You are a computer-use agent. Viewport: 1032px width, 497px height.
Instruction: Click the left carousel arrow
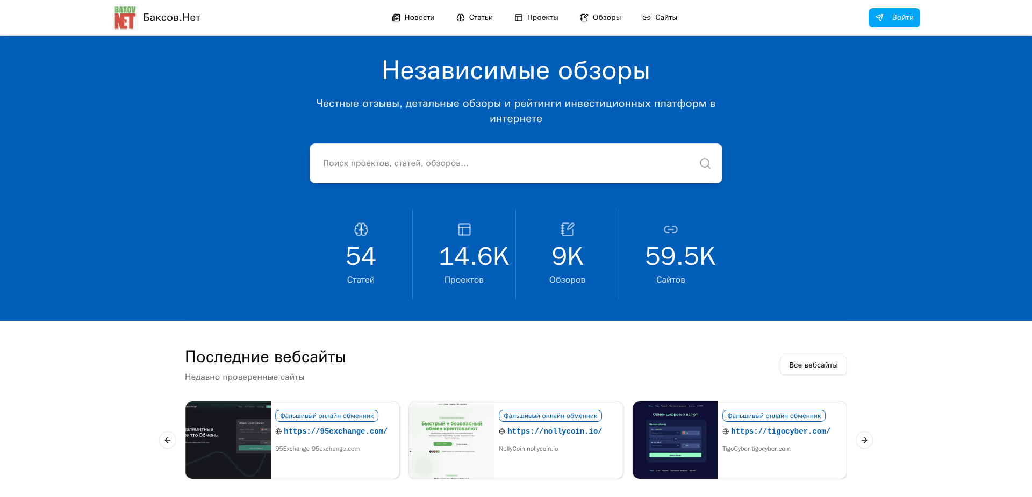[x=168, y=440]
